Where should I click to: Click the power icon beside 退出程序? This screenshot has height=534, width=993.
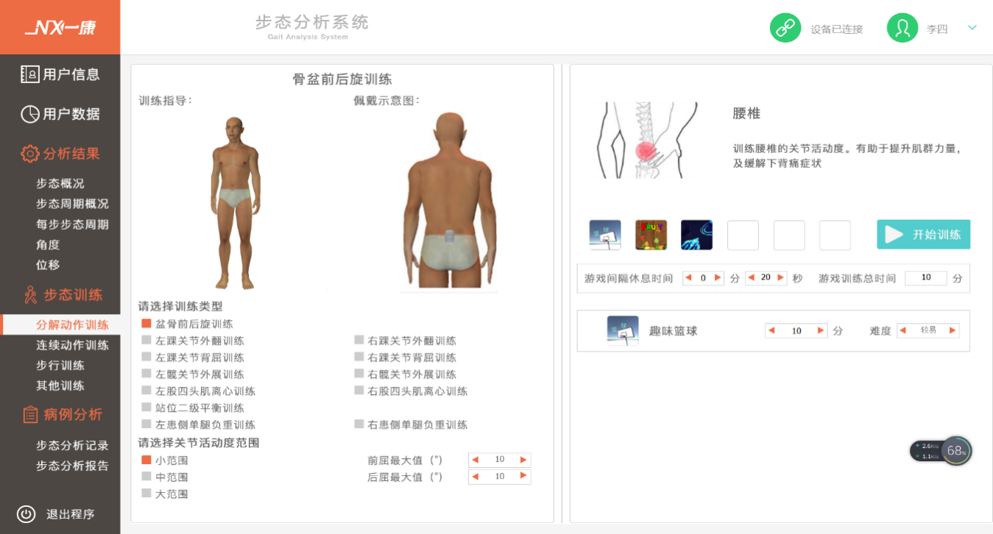click(x=26, y=514)
